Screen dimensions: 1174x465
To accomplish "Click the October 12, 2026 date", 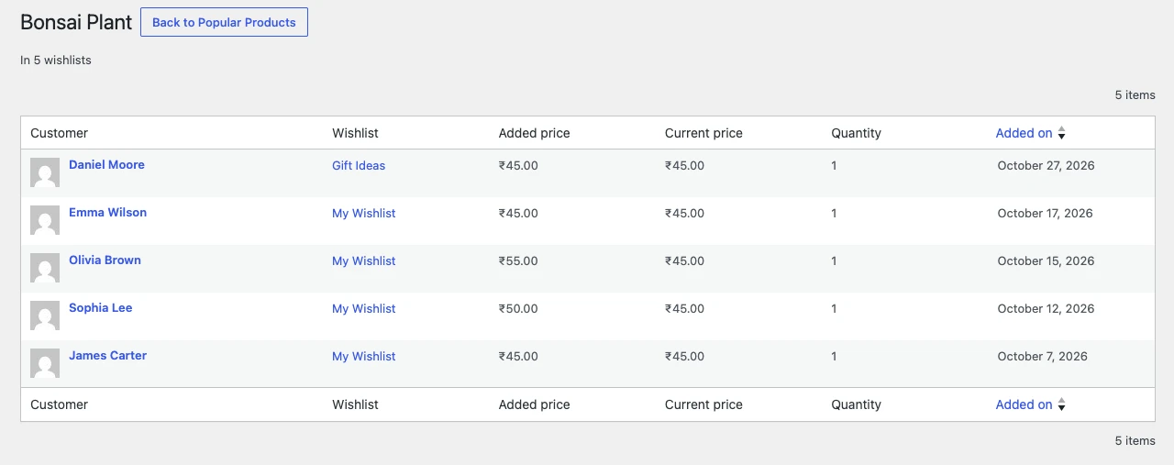I will [1046, 309].
